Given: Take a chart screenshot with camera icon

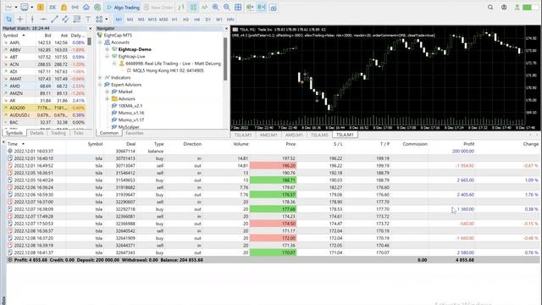Looking at the screenshot, I should (x=273, y=8).
